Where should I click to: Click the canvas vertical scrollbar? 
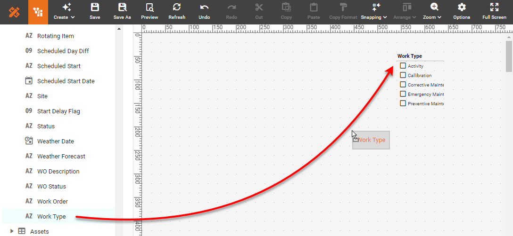[509, 56]
